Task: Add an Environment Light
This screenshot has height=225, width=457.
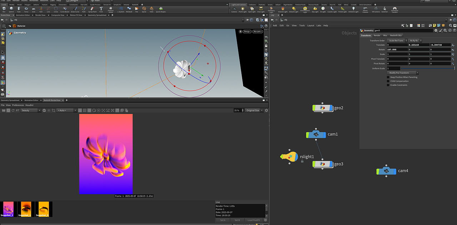Action: point(305,10)
